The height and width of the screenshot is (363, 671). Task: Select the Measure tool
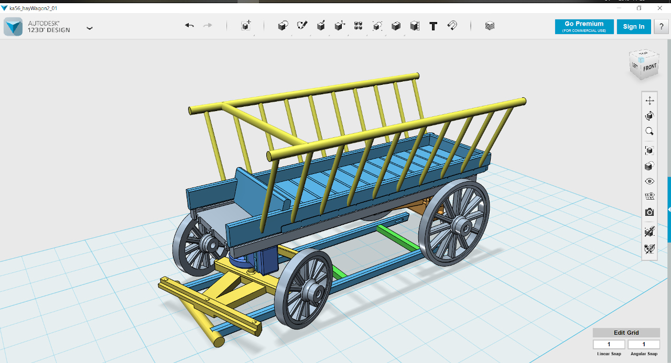[415, 26]
